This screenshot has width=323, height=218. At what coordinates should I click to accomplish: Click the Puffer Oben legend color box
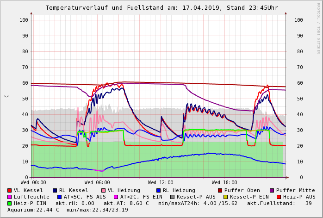220,190
